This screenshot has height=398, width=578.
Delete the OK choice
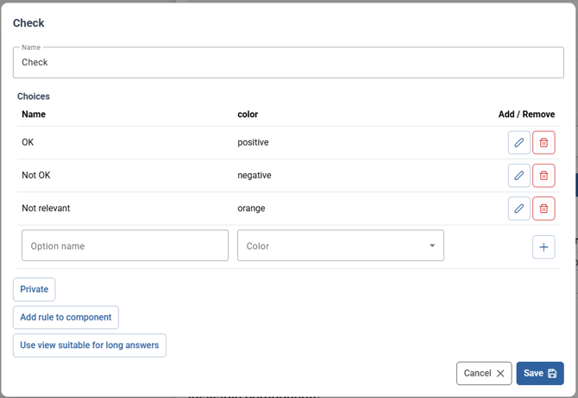(x=543, y=143)
